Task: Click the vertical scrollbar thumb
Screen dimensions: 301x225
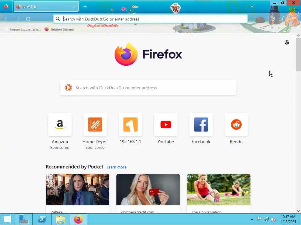Action: click(x=298, y=55)
